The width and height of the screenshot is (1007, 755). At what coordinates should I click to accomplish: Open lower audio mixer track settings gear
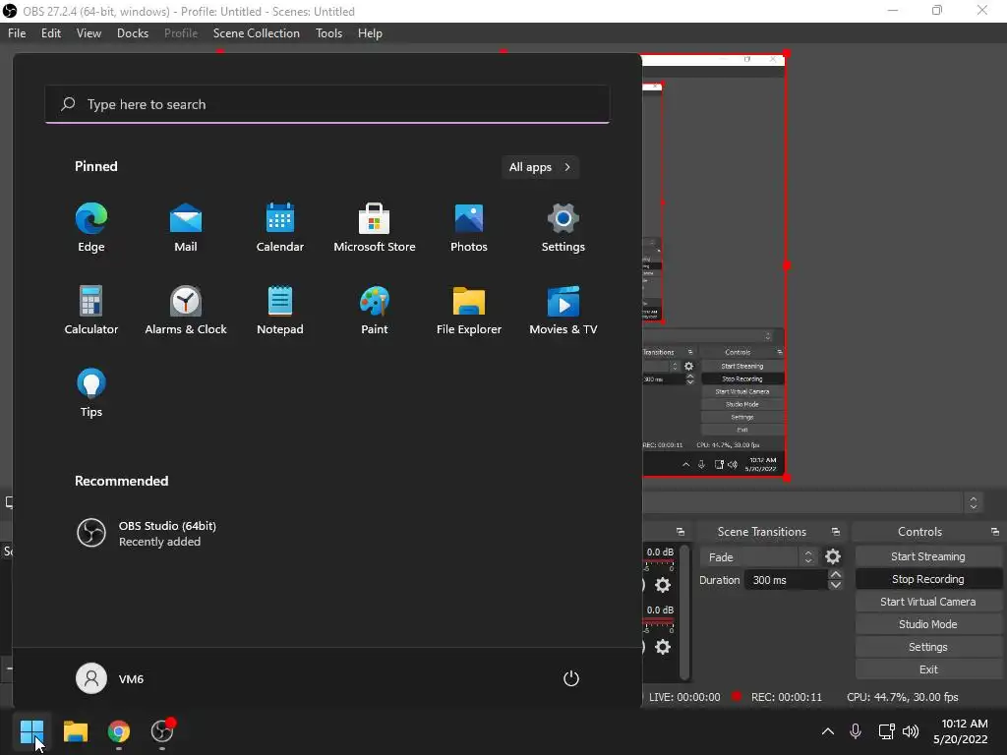click(662, 647)
